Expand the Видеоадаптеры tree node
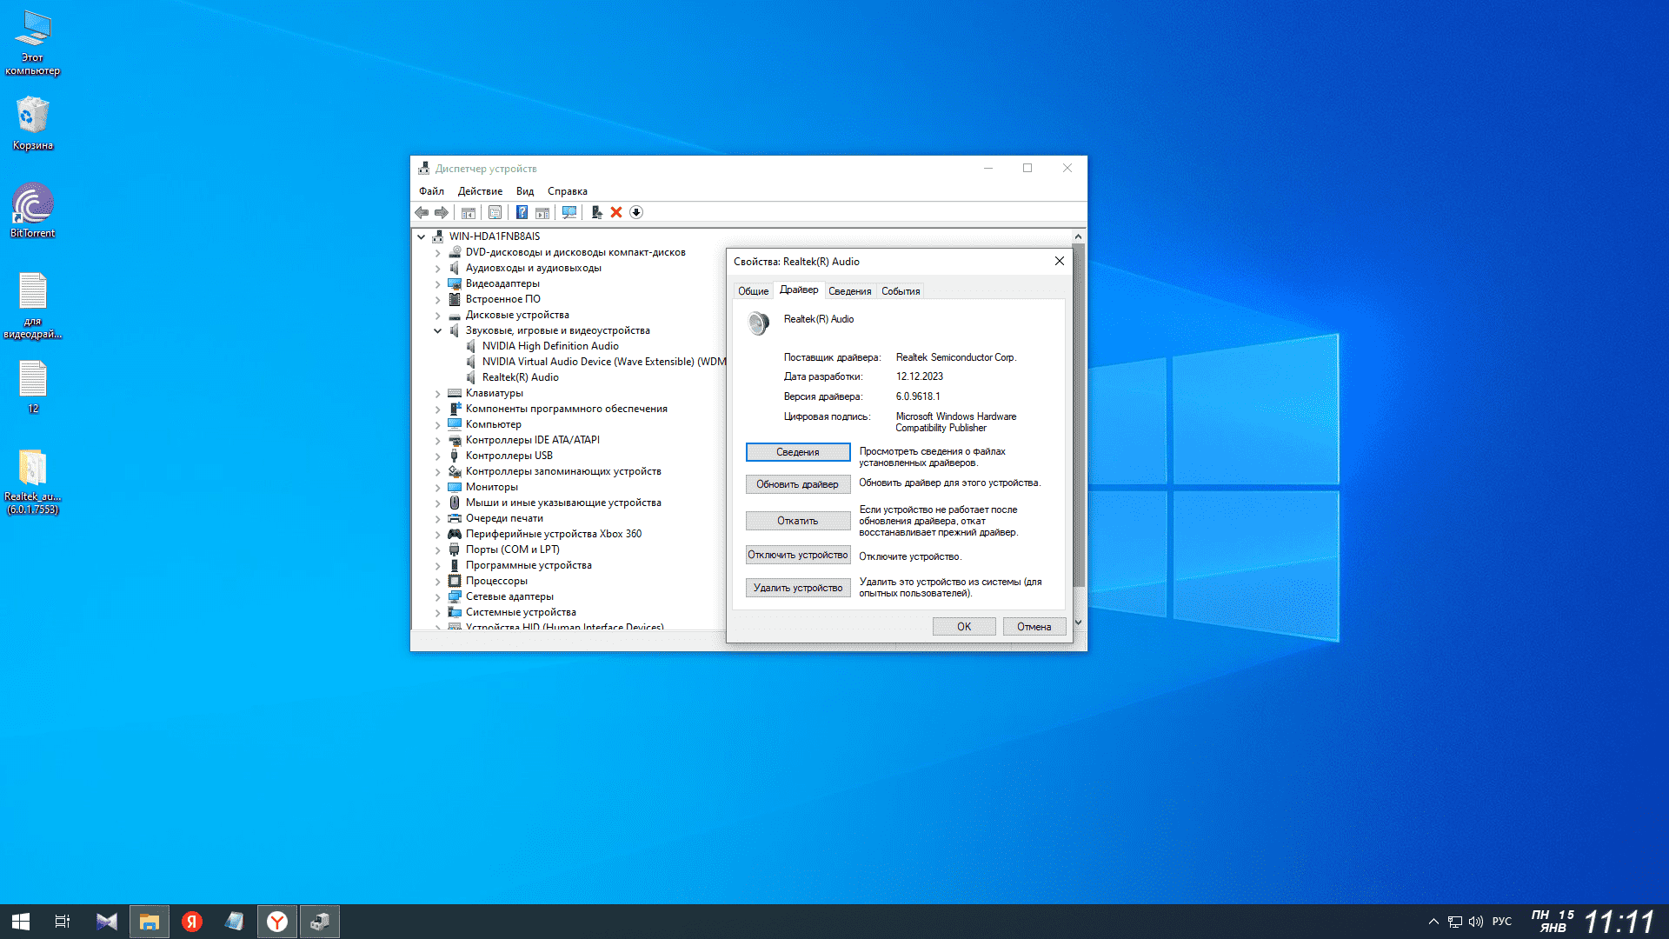Viewport: 1669px width, 939px height. pos(438,283)
